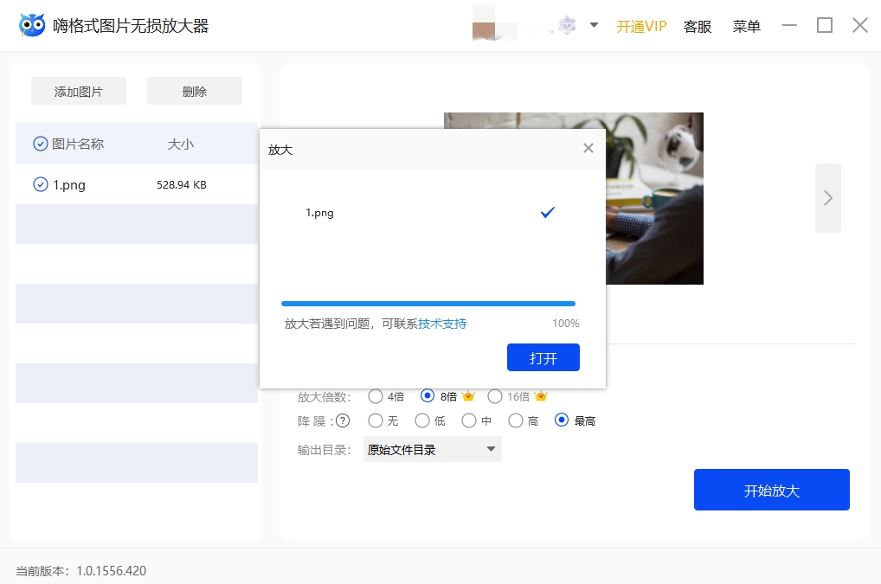Screen dimensions: 881x584
Task: Open 客服 customer service
Action: 698,26
